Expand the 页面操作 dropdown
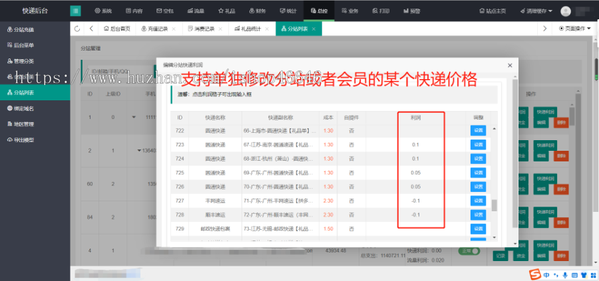 coord(574,29)
